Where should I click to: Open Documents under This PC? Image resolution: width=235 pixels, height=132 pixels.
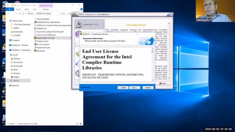click(x=18, y=62)
